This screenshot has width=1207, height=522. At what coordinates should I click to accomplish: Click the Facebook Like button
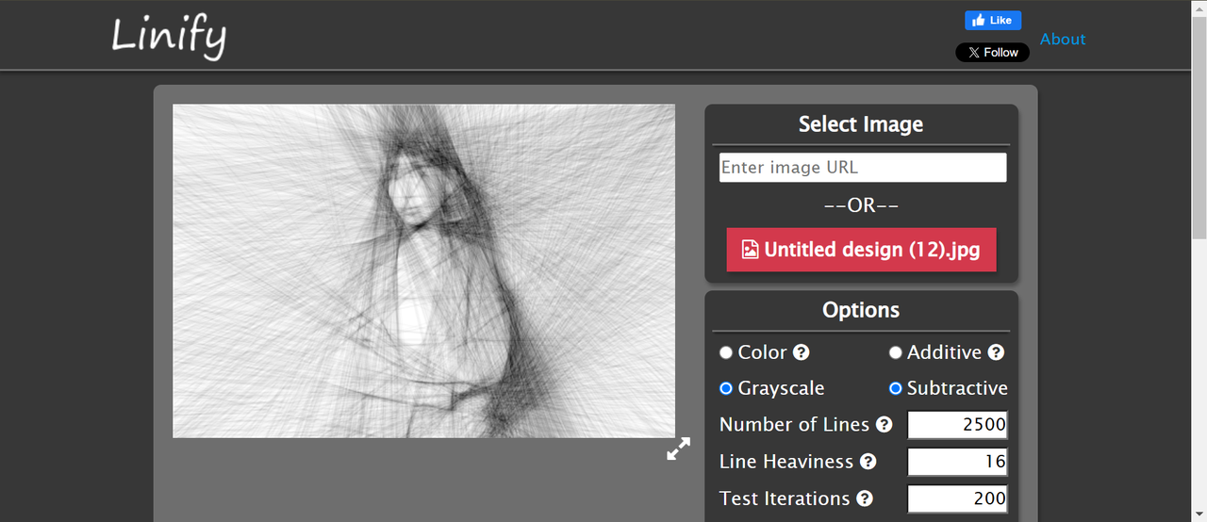992,20
